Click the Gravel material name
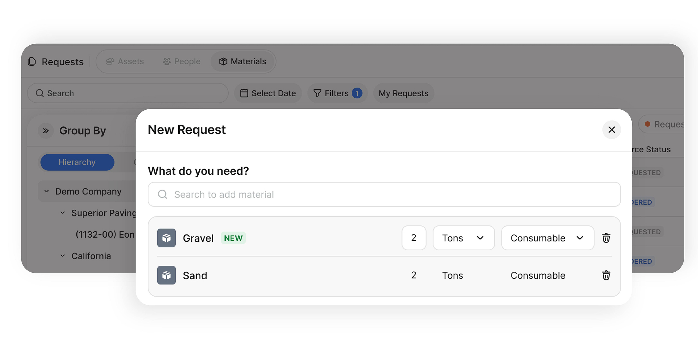The width and height of the screenshot is (698, 349). (198, 238)
